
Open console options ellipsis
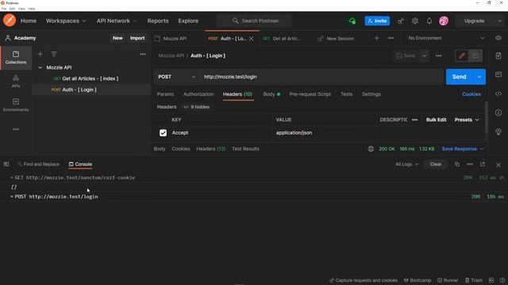(x=470, y=164)
